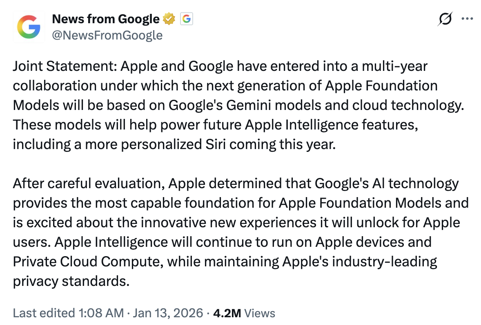Click the small Google affiliate badge
Image resolution: width=481 pixels, height=325 pixels.
tap(186, 19)
